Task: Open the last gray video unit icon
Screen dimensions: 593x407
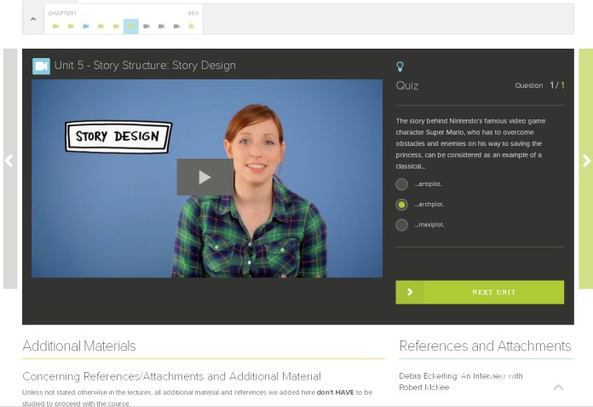Action: [176, 26]
